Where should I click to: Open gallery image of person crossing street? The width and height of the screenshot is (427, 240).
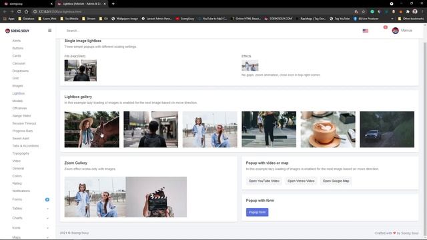click(x=269, y=129)
